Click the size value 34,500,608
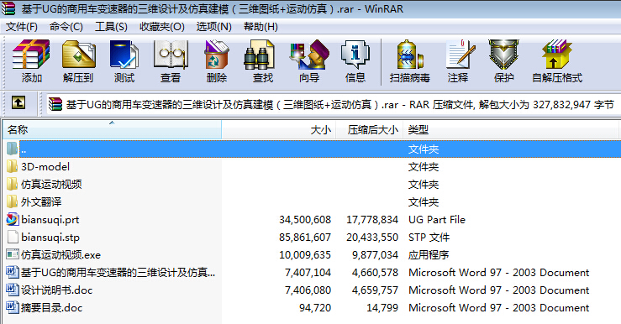The width and height of the screenshot is (621, 324). (x=305, y=220)
